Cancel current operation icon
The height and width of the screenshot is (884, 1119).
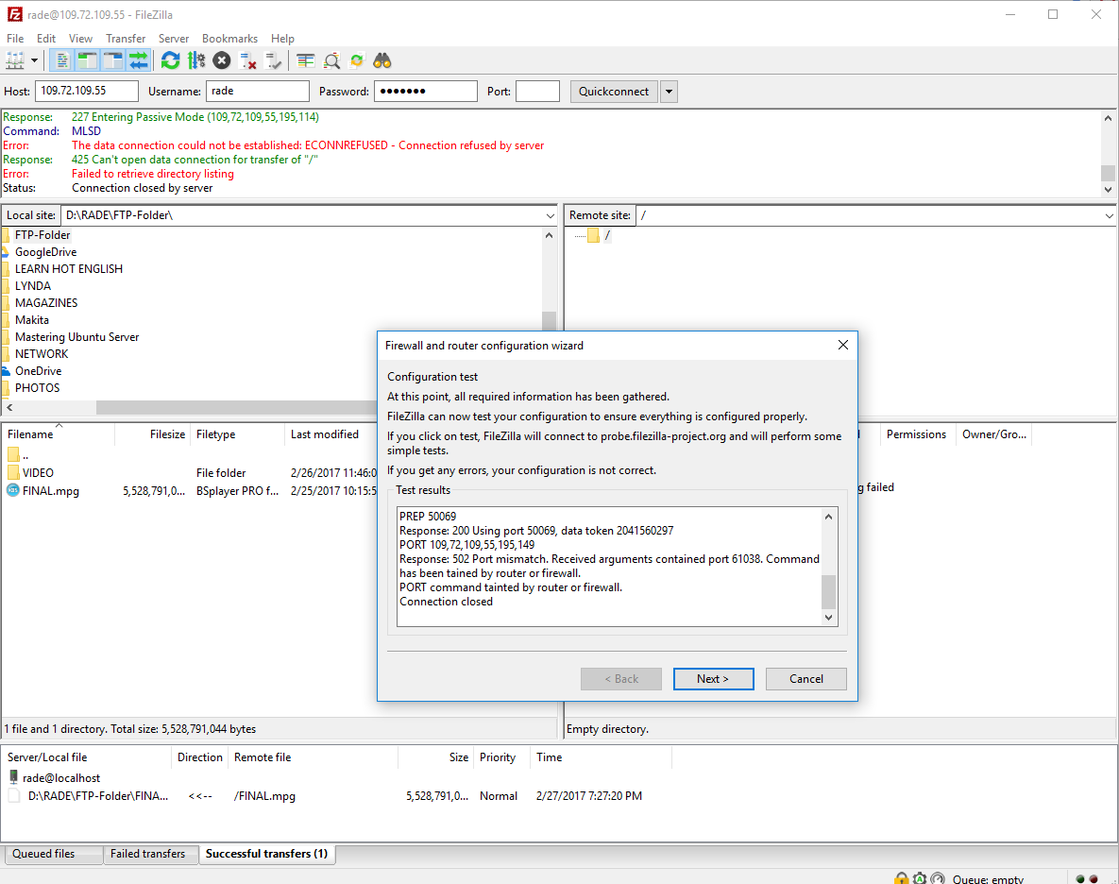222,60
